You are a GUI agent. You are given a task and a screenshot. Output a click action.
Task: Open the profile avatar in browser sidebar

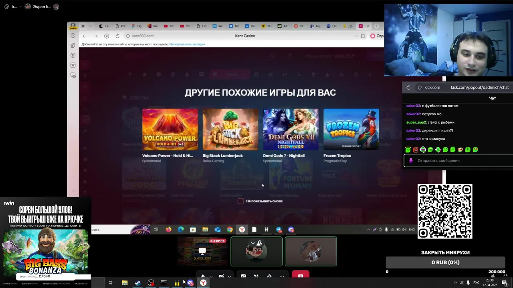(x=73, y=26)
